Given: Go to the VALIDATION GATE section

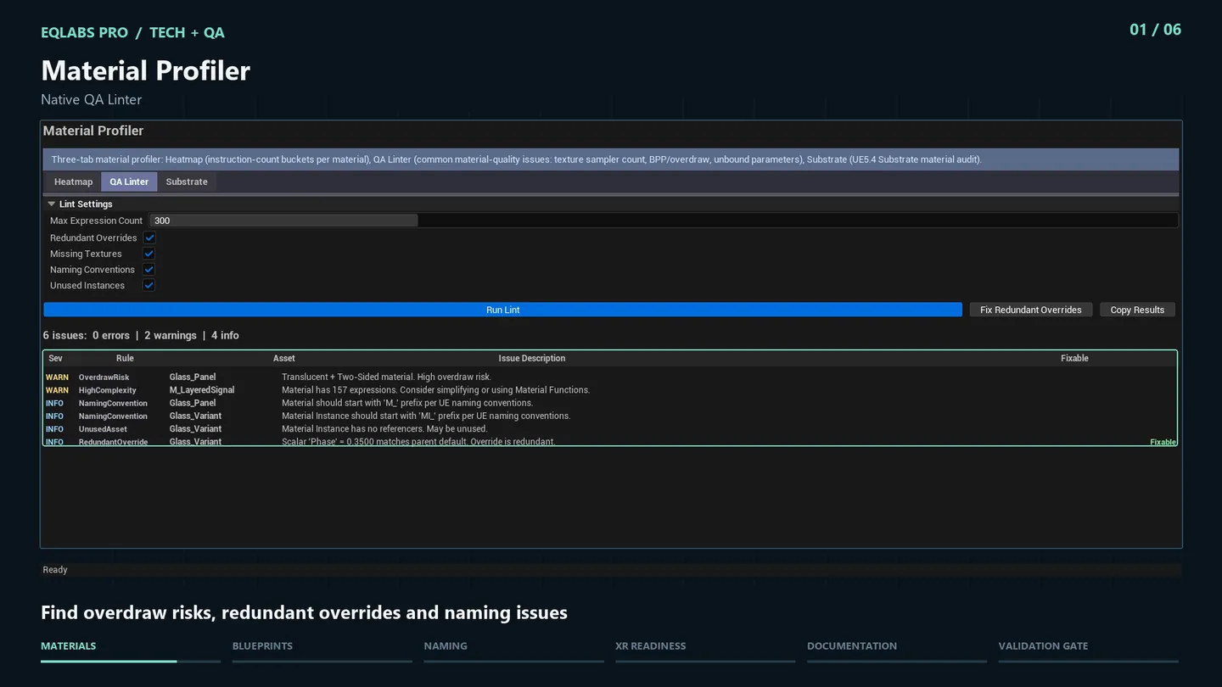Looking at the screenshot, I should 1043,646.
